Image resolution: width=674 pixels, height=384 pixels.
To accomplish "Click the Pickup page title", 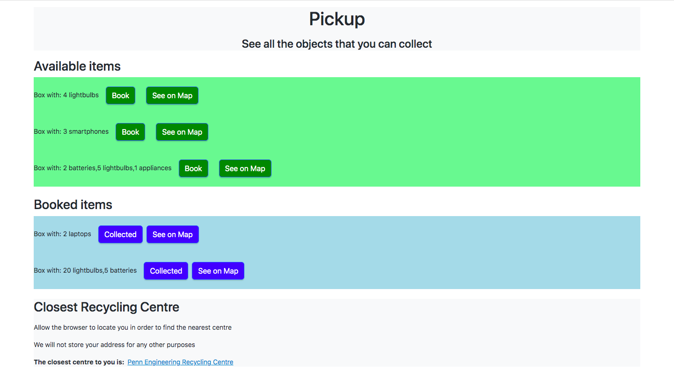I will [x=337, y=19].
